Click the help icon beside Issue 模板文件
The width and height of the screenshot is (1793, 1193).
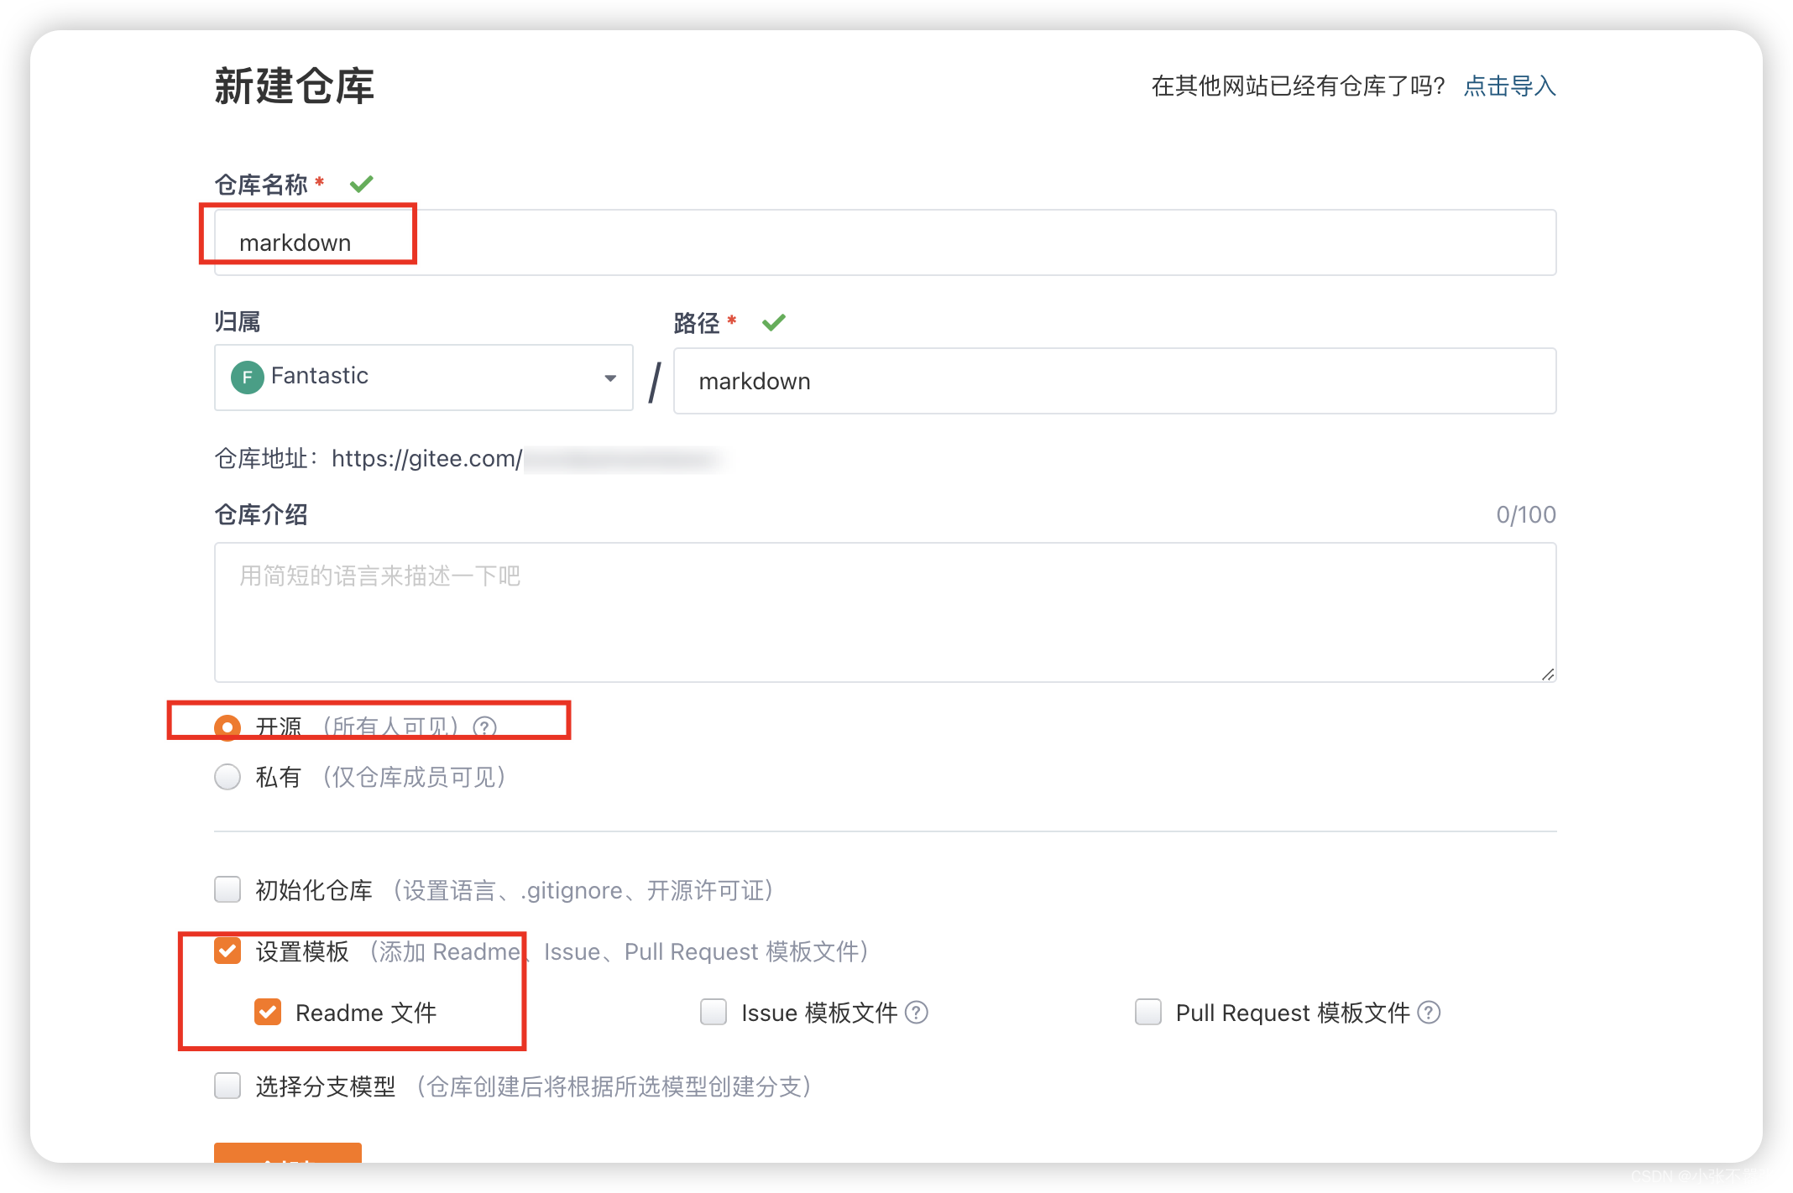(917, 1013)
